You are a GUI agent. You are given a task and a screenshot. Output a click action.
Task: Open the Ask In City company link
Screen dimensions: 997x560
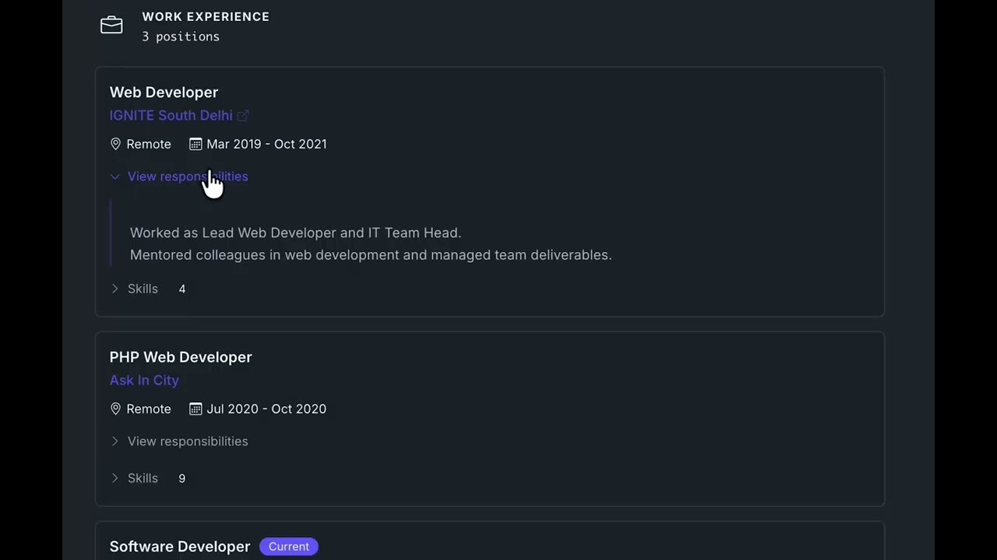[144, 380]
